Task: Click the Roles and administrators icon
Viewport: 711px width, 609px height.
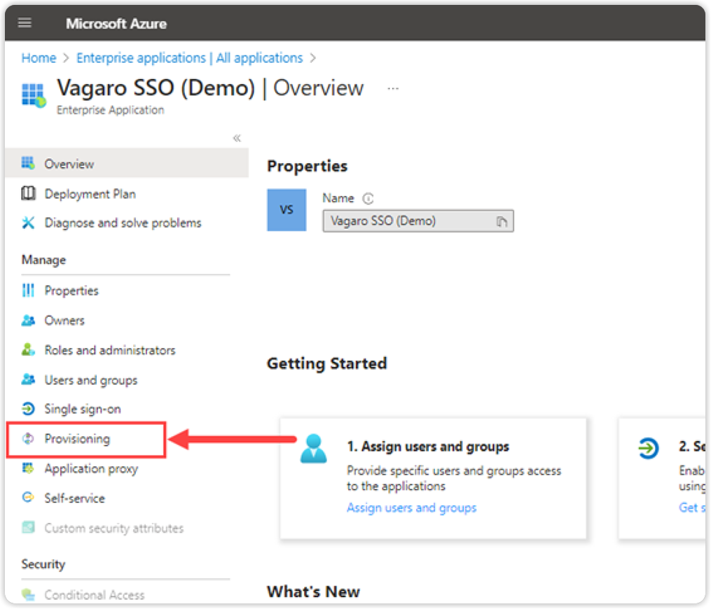Action: click(28, 350)
